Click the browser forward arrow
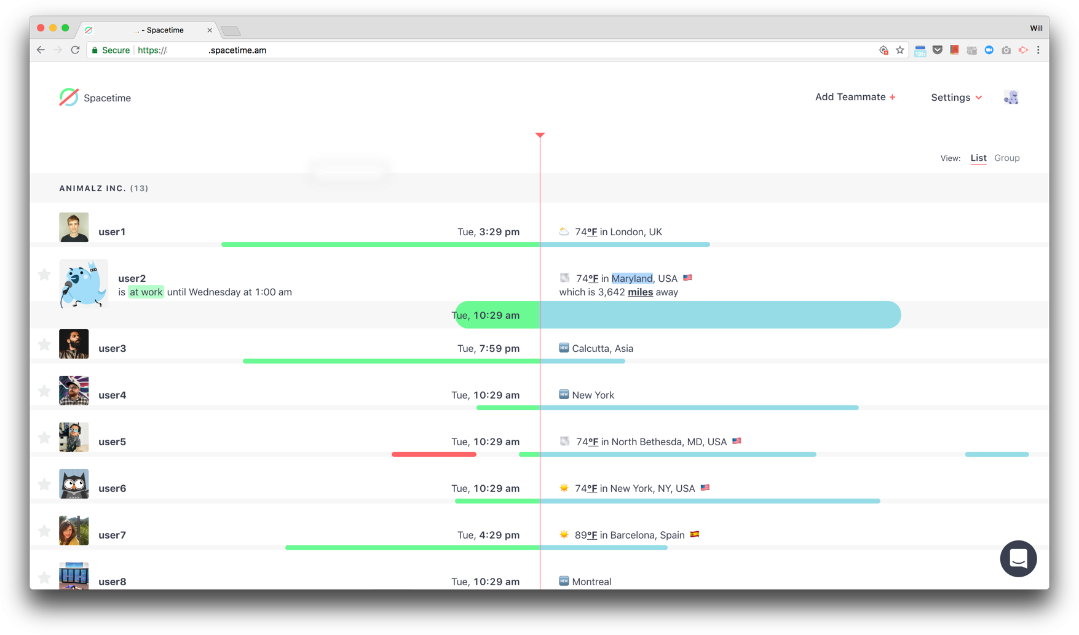1079x635 pixels. (x=58, y=50)
